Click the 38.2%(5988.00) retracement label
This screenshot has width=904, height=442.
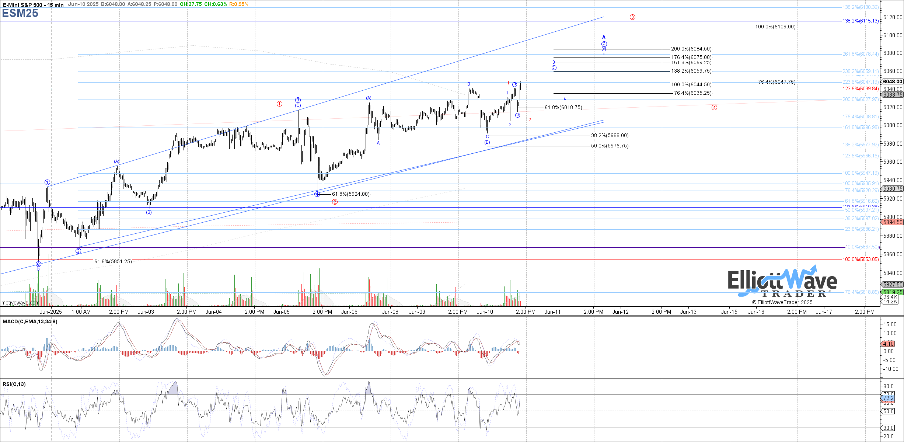click(x=610, y=136)
